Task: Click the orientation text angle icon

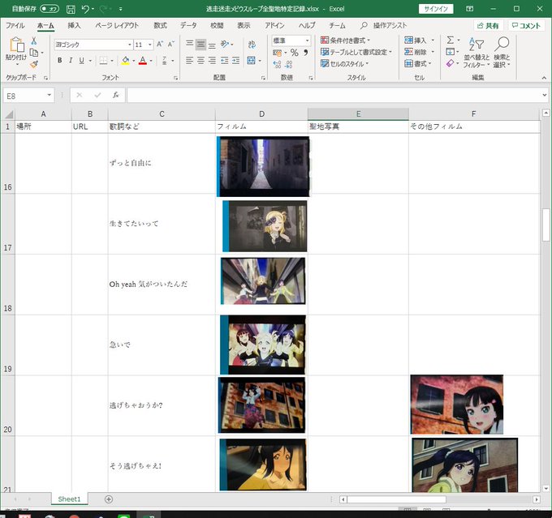Action: (225, 45)
